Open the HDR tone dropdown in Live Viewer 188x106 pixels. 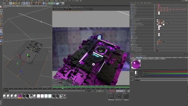click(x=85, y=9)
